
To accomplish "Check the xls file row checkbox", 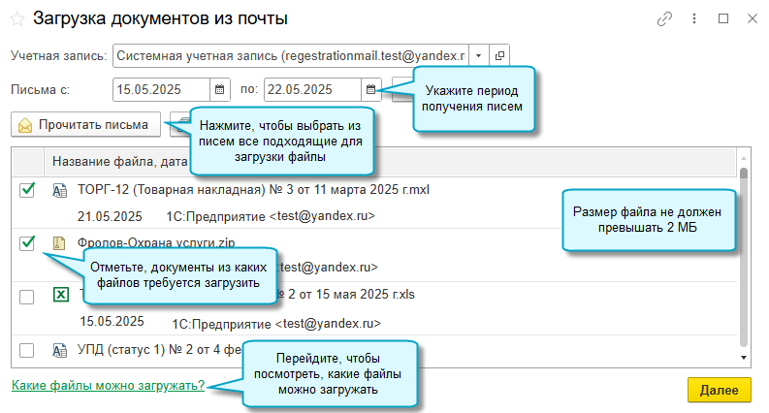I will pyautogui.click(x=27, y=296).
